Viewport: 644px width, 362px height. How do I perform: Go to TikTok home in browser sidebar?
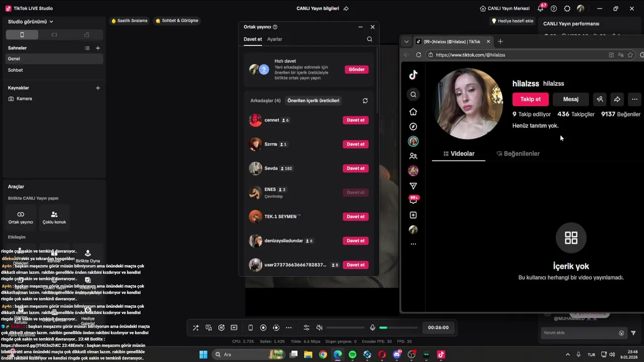(x=413, y=112)
